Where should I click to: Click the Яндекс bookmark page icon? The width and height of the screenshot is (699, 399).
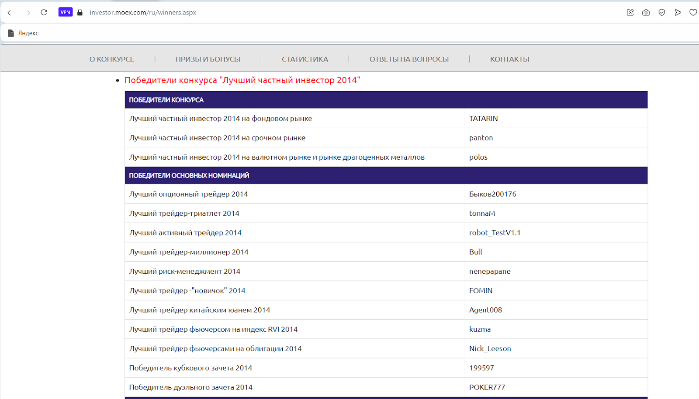pos(11,33)
